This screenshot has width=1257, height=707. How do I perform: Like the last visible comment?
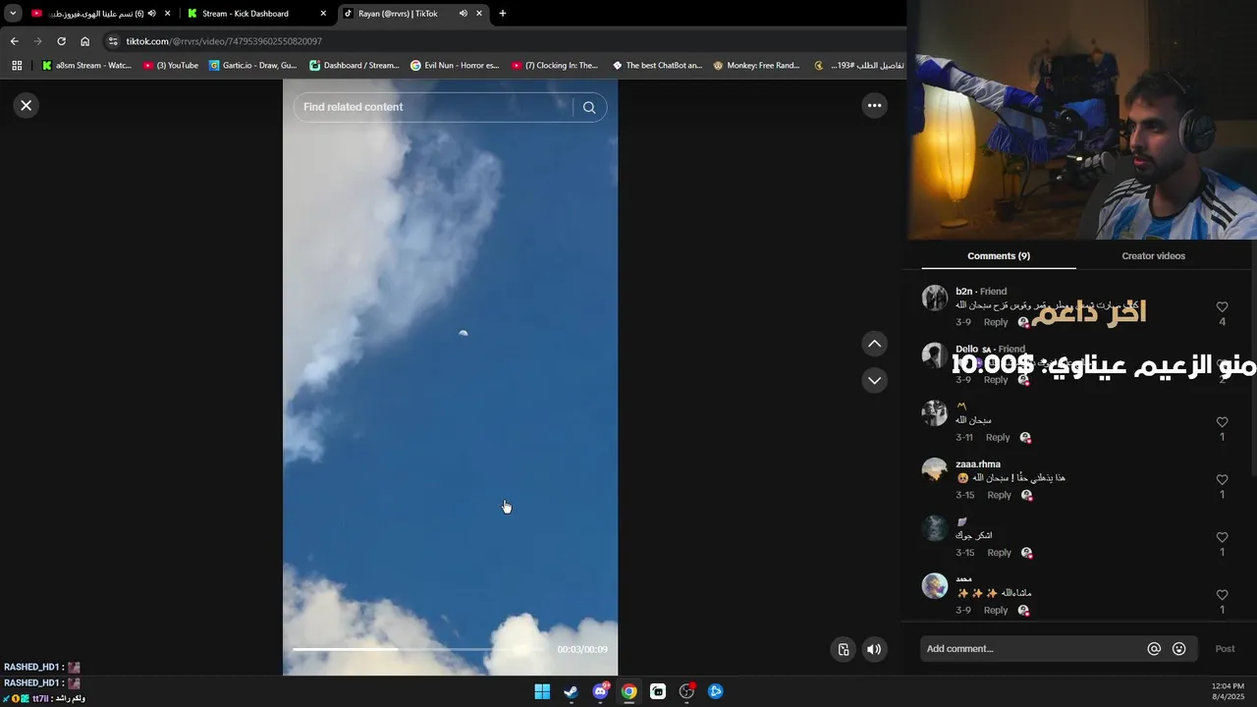tap(1222, 595)
